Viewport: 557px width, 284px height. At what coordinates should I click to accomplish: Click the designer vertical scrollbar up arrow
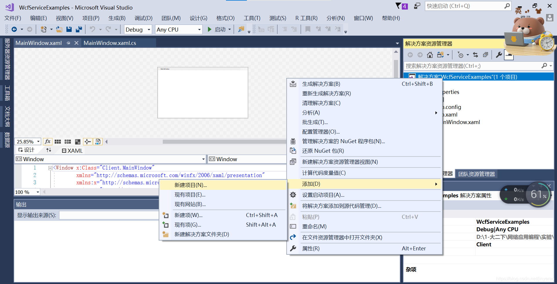point(396,52)
